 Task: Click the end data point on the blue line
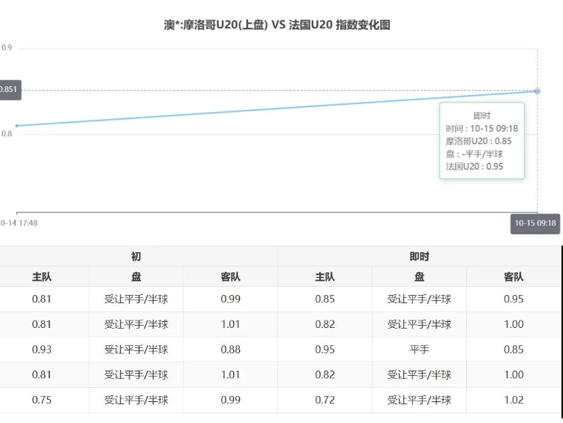point(537,91)
